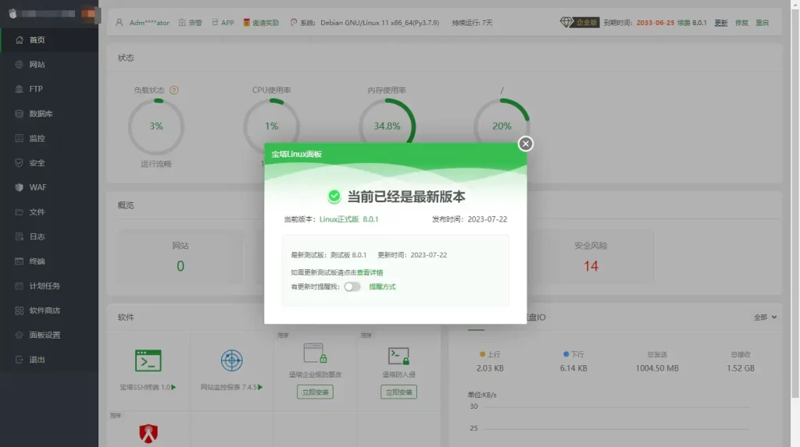
Task: Click the 负载状态 3% gauge
Action: coord(156,126)
